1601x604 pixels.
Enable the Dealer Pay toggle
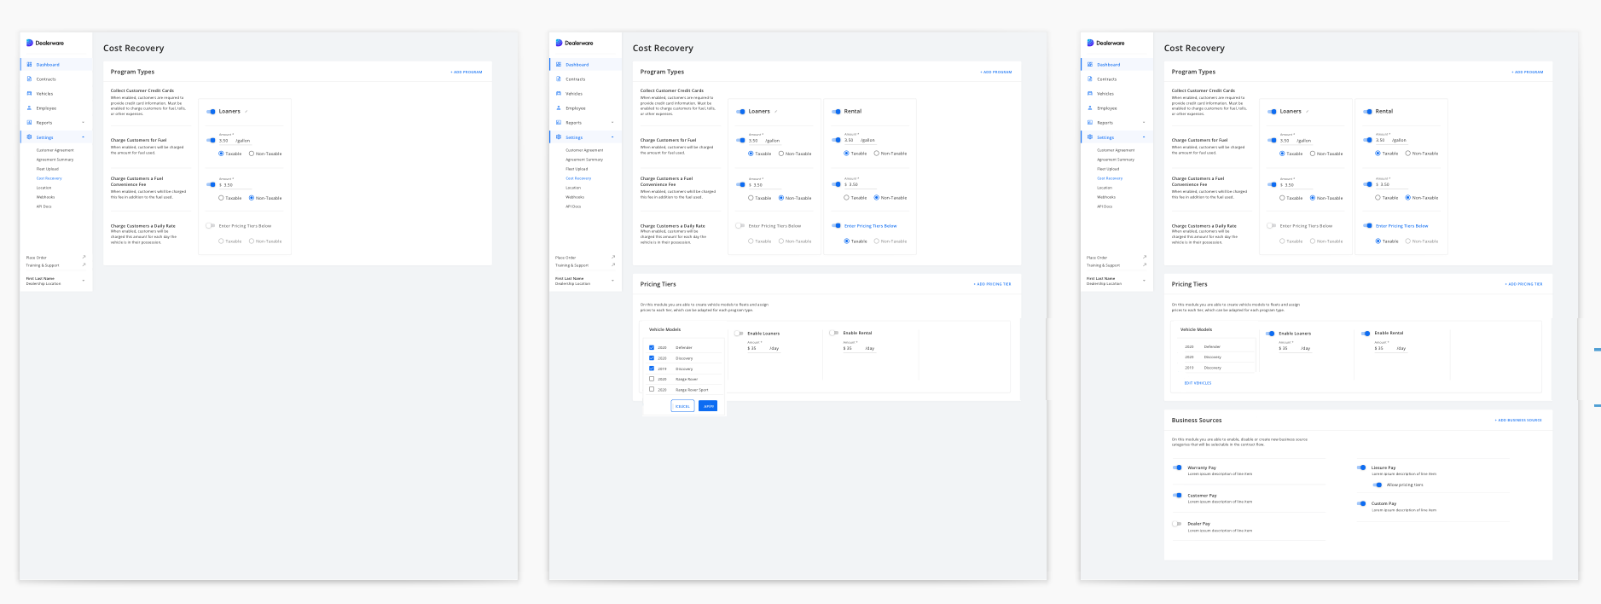(1177, 524)
